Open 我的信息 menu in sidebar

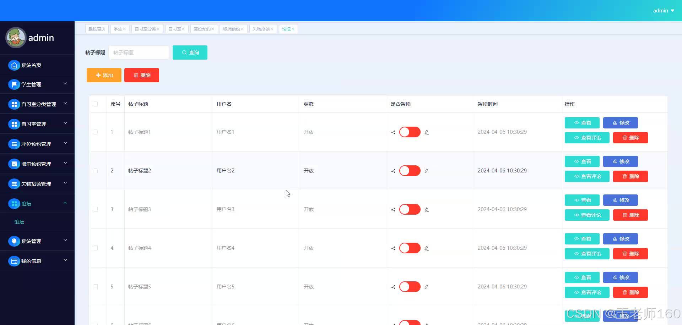click(37, 261)
